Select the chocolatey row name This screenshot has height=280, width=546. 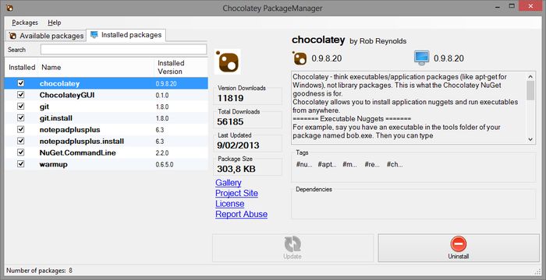59,83
